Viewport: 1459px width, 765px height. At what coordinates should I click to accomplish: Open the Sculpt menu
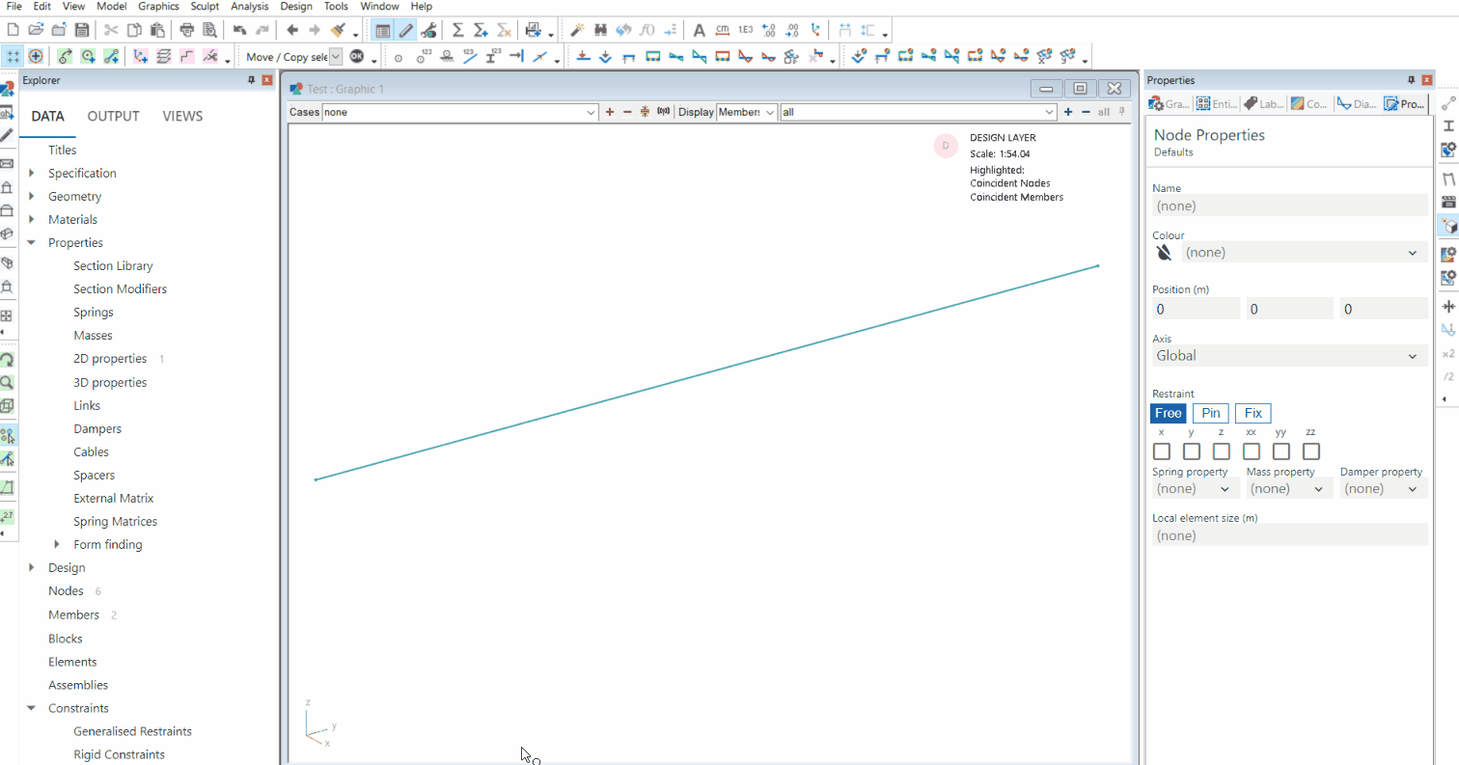[x=205, y=6]
